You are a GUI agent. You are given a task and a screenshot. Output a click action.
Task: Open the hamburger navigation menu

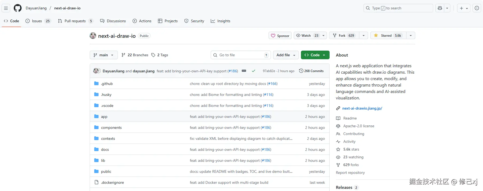[x=6, y=8]
